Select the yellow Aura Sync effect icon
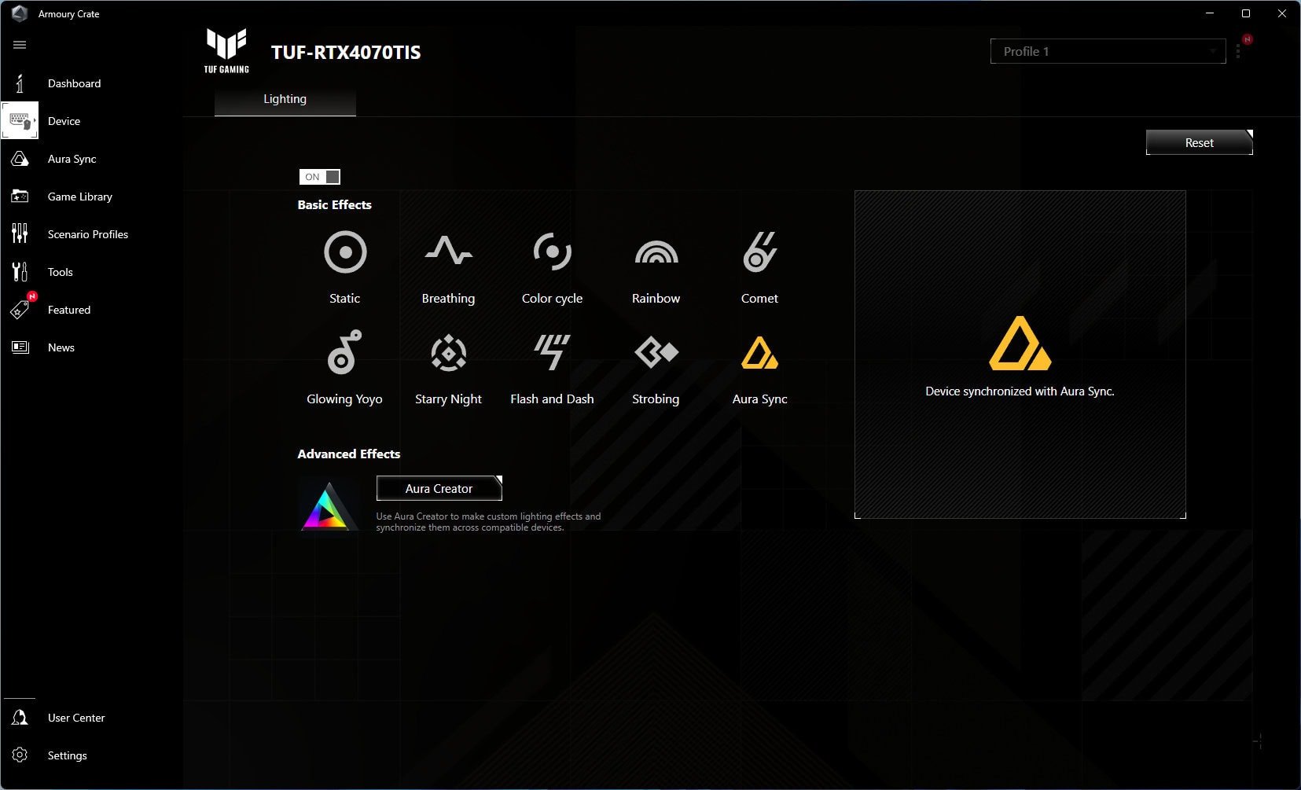Viewport: 1301px width, 790px height. coord(759,352)
